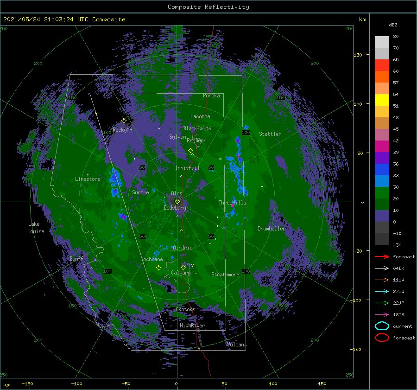The width and height of the screenshot is (417, 390).
Task: Click the Lake Louise label
Action: [x=36, y=228]
